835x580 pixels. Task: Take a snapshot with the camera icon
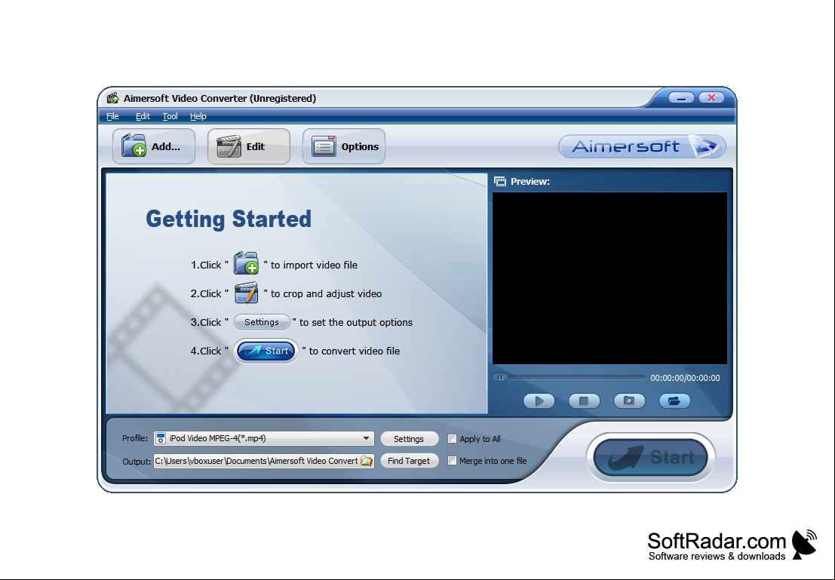tap(629, 401)
